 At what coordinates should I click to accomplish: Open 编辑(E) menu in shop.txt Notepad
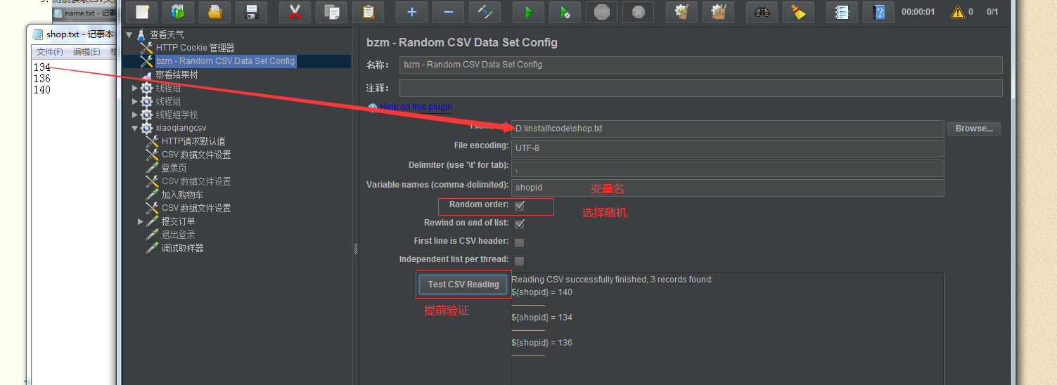(x=87, y=52)
